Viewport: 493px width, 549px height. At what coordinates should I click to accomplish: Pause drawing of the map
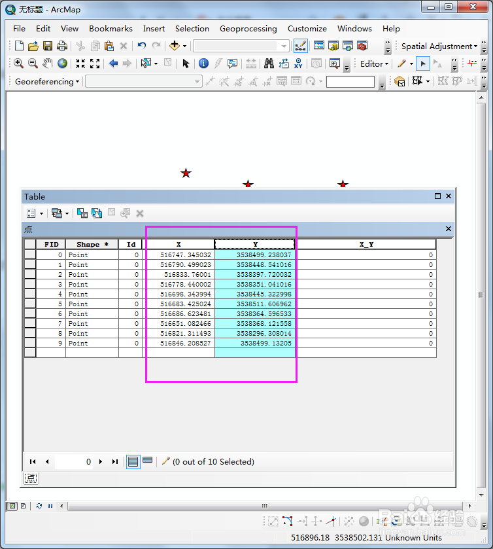[x=50, y=506]
